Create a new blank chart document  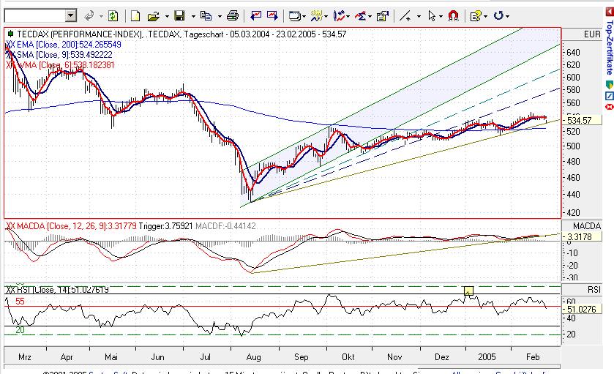[135, 16]
